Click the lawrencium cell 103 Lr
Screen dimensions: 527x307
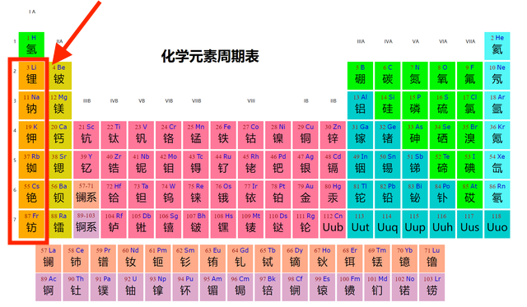(x=431, y=287)
